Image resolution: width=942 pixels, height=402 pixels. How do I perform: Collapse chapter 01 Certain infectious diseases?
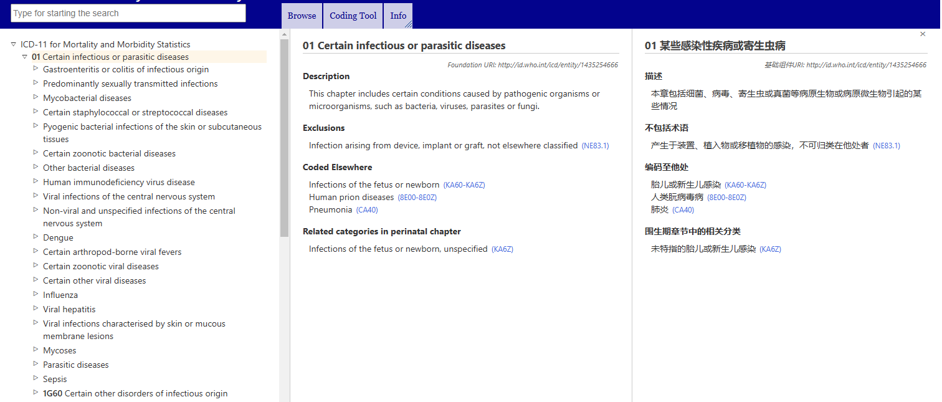point(24,57)
